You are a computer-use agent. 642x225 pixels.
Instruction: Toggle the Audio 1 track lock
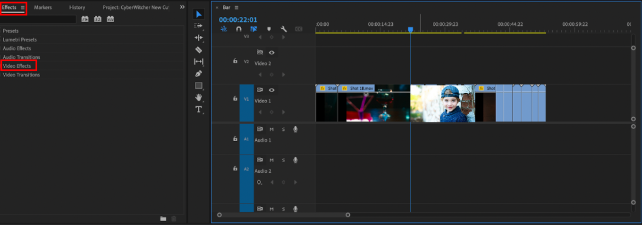click(235, 139)
